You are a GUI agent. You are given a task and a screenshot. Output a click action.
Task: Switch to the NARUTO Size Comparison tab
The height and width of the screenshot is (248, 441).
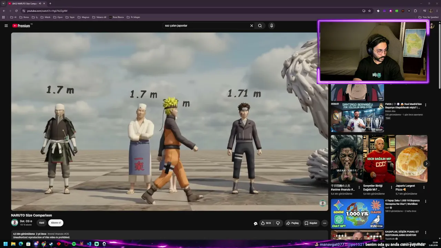[25, 3]
